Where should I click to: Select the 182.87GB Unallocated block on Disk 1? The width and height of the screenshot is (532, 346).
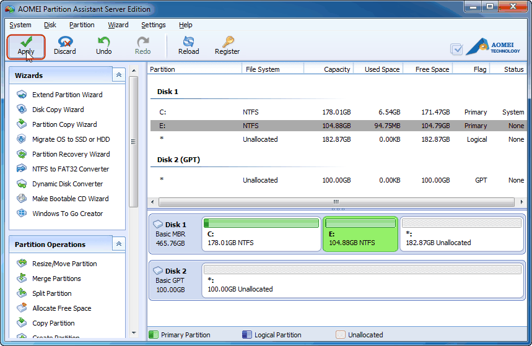(x=462, y=234)
